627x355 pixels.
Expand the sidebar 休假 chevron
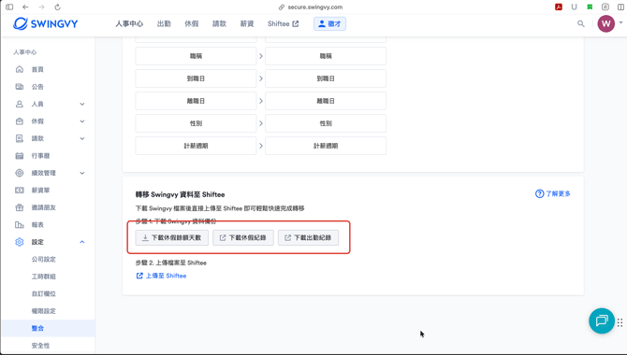point(82,121)
